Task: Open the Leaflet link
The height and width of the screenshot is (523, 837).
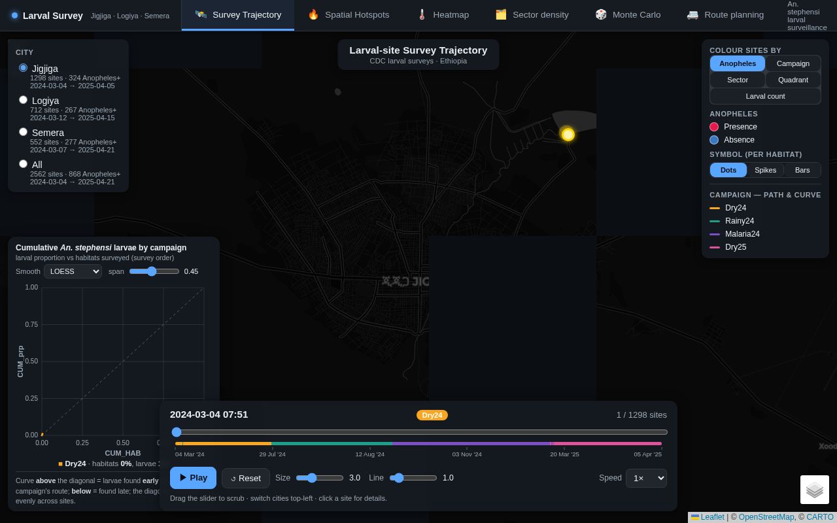Action: 712,517
